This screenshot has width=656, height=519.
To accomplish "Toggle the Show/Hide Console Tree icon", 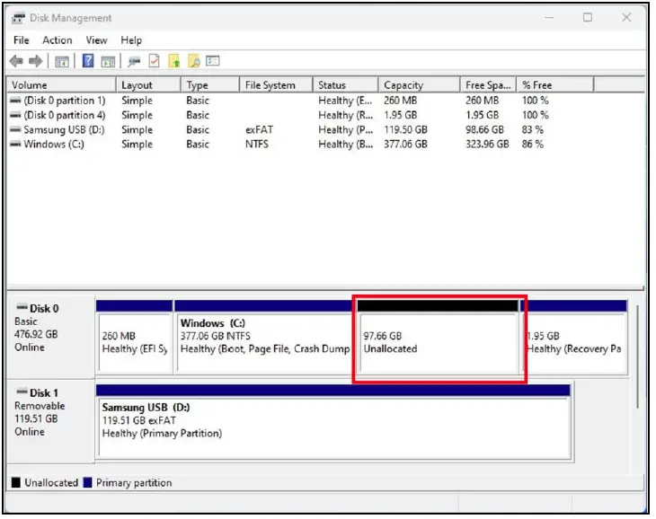I will pos(62,62).
